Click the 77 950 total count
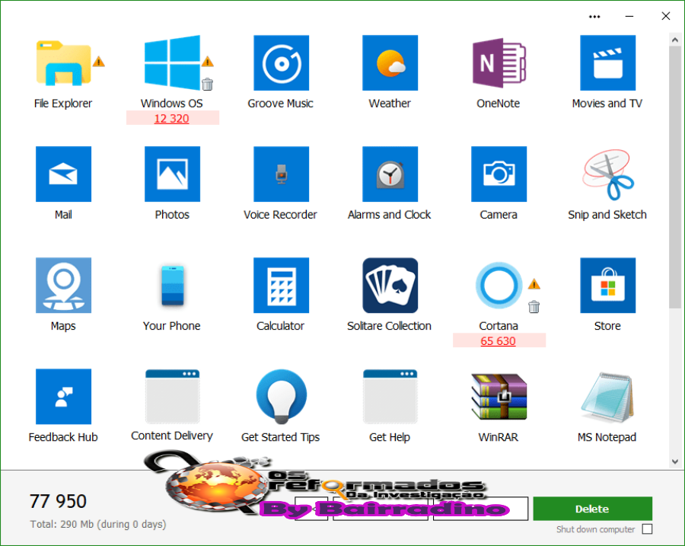 click(x=58, y=501)
